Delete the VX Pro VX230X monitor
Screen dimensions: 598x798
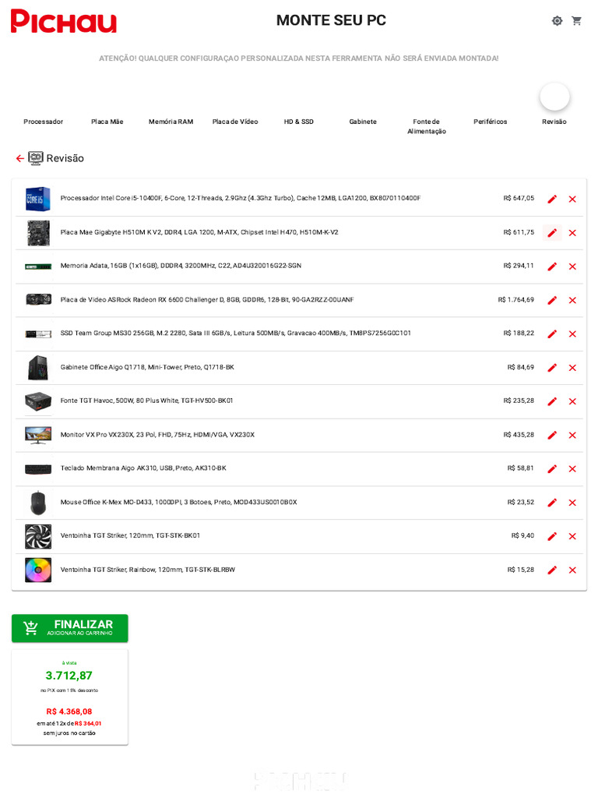(x=572, y=435)
